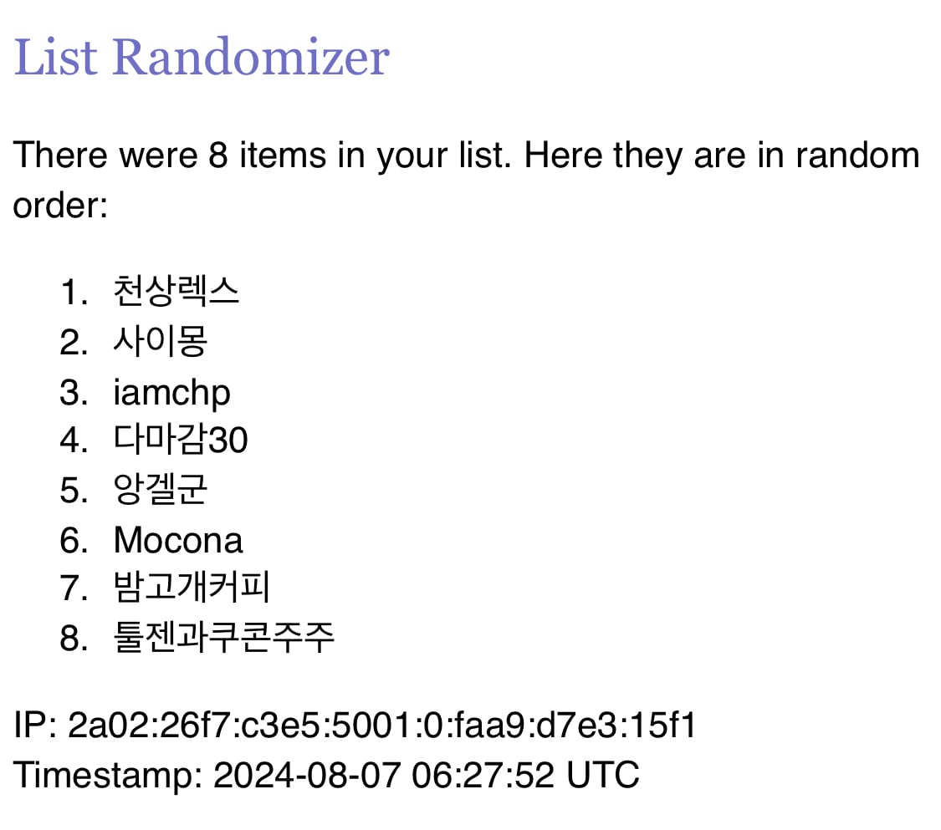
Task: Select list item 천상렉스
Action: click(176, 292)
